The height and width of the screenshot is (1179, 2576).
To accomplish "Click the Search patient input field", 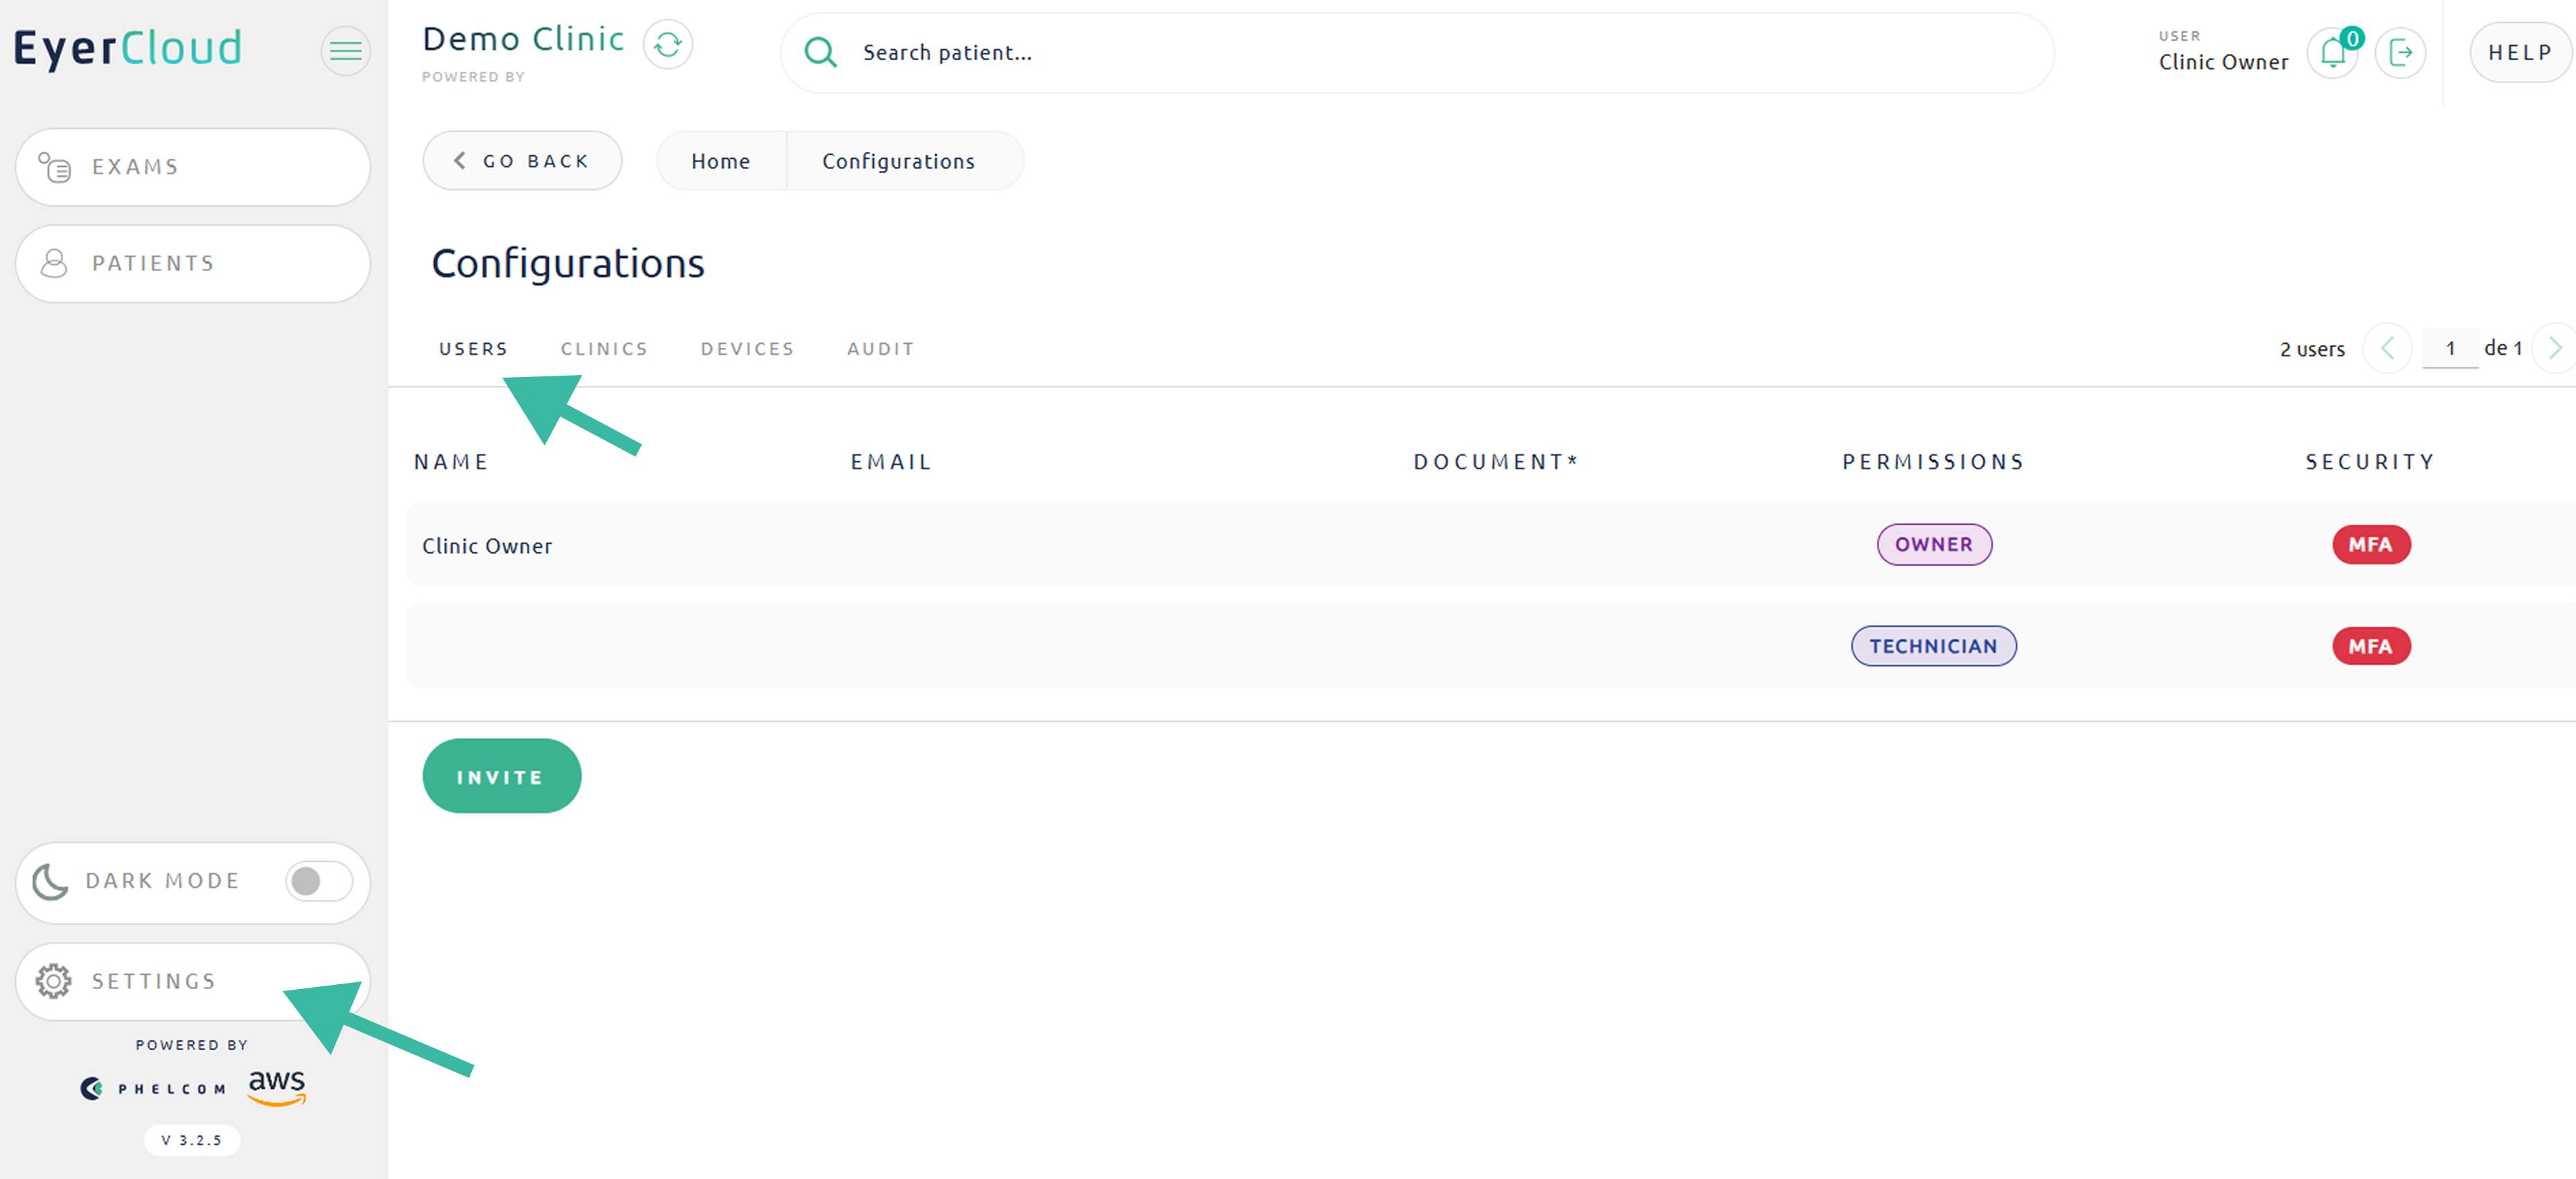I will pos(1400,53).
